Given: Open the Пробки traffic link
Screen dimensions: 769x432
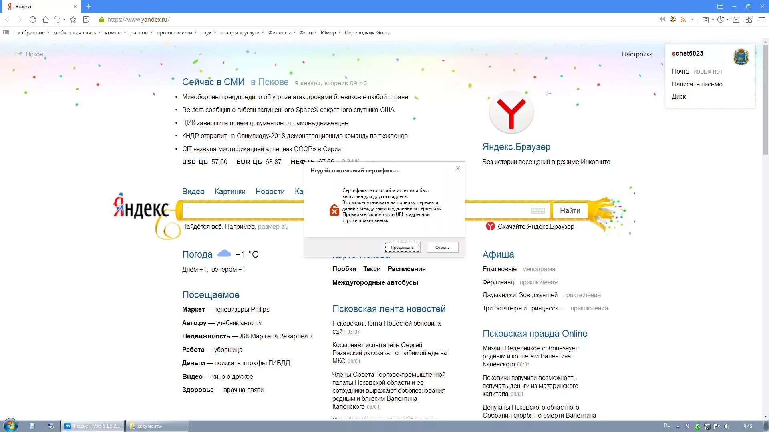Looking at the screenshot, I should coord(344,269).
